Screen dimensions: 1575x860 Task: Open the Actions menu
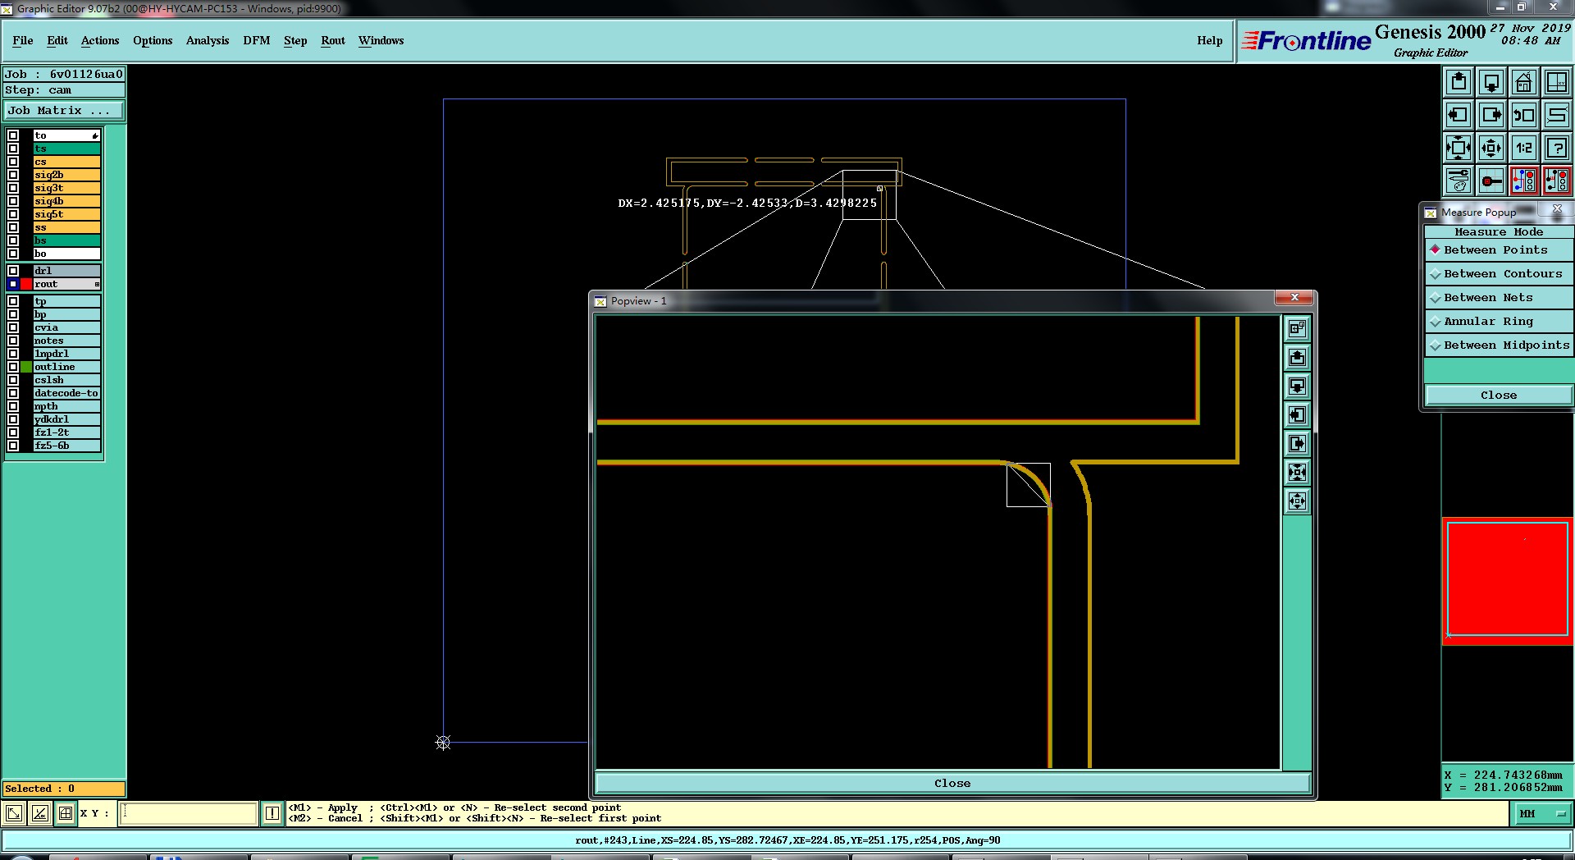[100, 40]
